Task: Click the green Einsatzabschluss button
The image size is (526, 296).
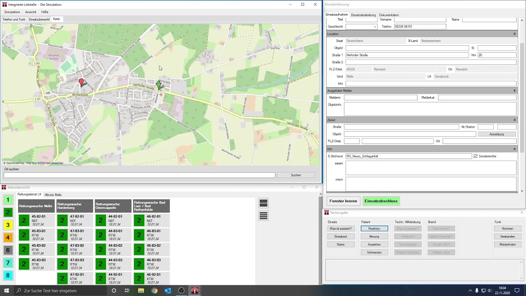Action: pyautogui.click(x=381, y=201)
